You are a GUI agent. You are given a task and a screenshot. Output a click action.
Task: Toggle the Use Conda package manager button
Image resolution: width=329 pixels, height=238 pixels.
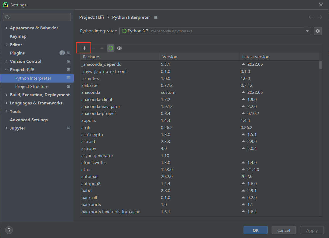point(111,48)
